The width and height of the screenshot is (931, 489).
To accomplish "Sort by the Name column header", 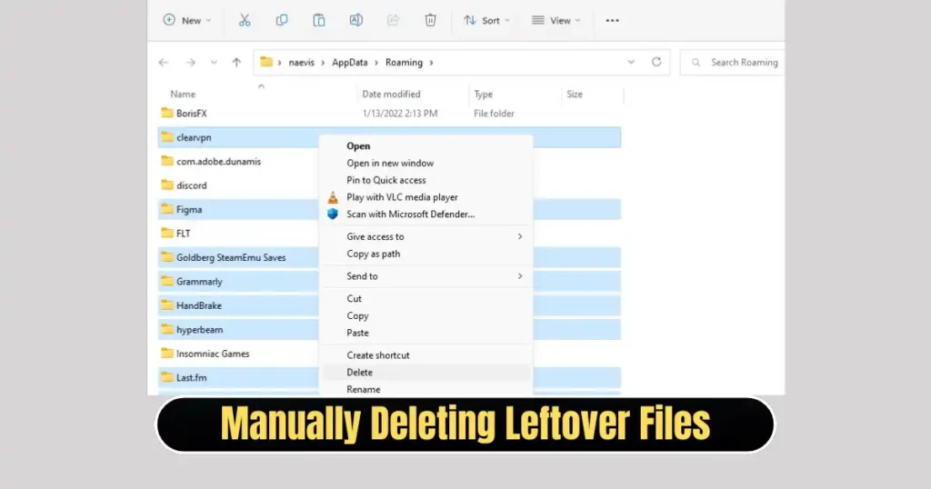I will (183, 94).
